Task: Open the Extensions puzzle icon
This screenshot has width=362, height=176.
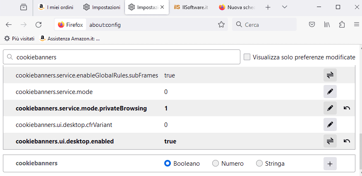Action: coord(342,24)
